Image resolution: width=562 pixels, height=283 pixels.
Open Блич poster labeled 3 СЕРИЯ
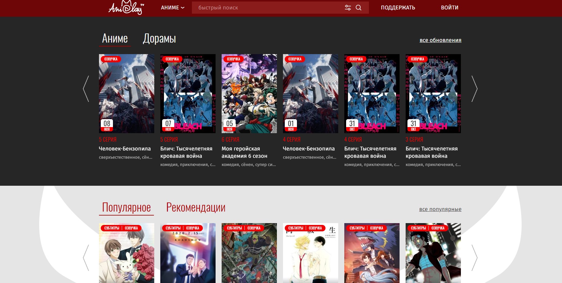point(433,94)
